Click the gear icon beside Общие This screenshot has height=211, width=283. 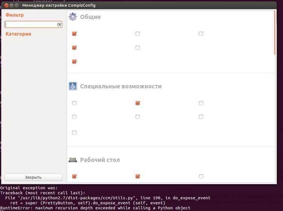click(73, 17)
